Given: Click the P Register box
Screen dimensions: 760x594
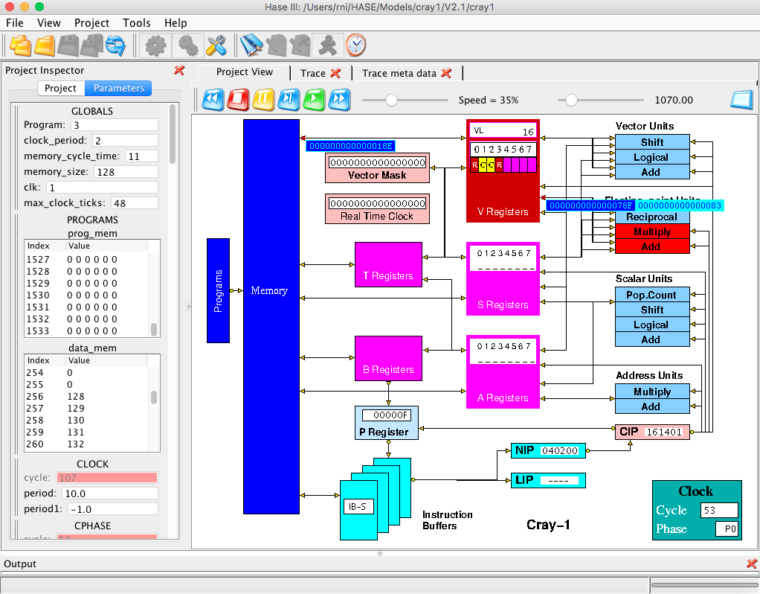Looking at the screenshot, I should [387, 424].
